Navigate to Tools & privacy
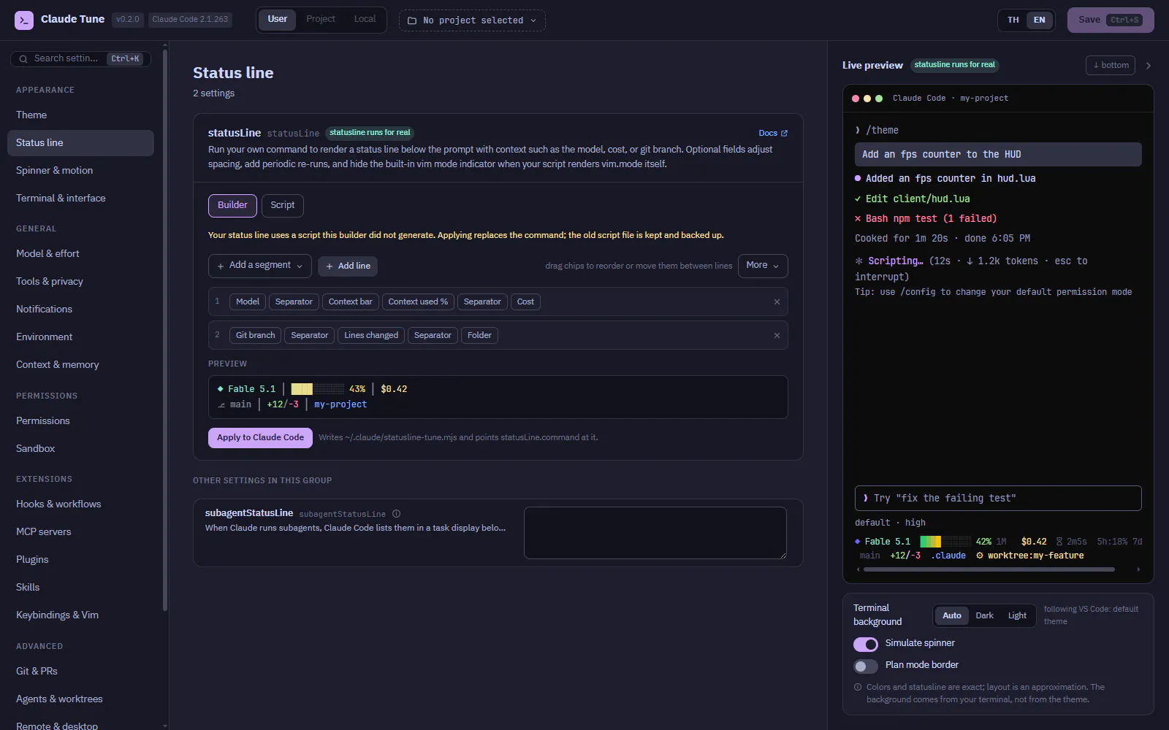Screen dimensions: 1169x730 (80, 282)
